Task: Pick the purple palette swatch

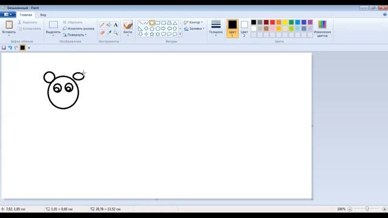Action: [310, 22]
